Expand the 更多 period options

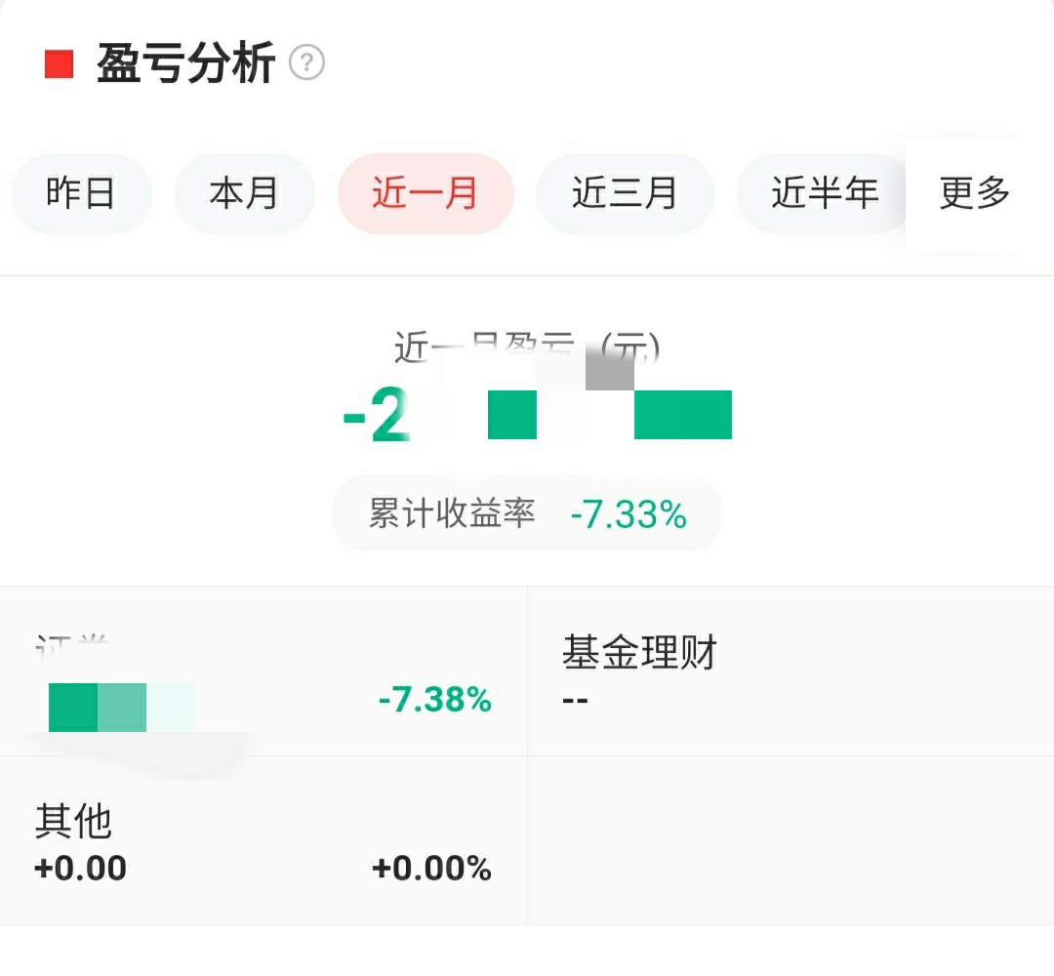coord(974,193)
